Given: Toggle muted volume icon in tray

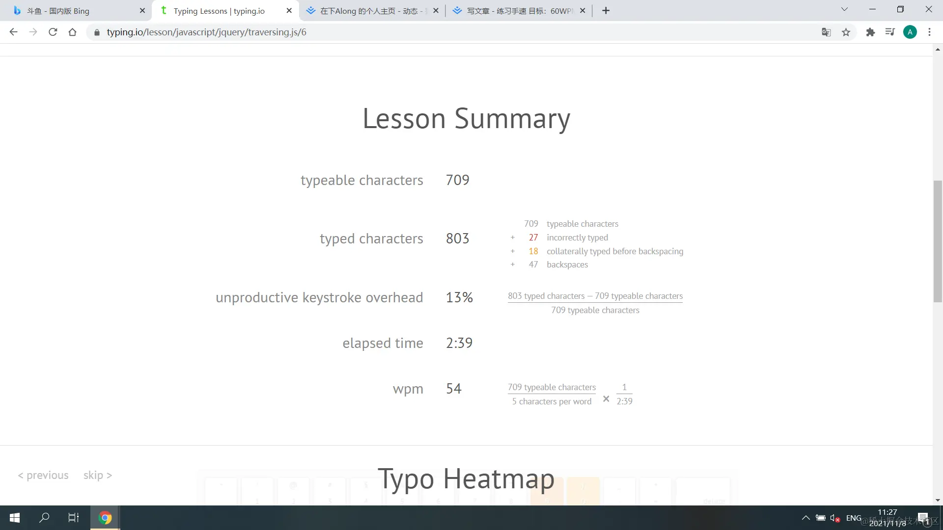Looking at the screenshot, I should coord(834,518).
